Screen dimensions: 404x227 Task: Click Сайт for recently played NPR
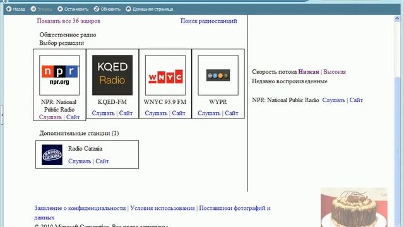tap(356, 100)
